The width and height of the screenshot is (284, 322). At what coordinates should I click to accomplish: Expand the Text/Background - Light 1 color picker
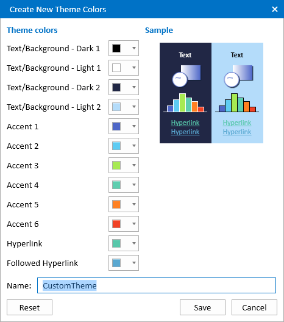124,68
